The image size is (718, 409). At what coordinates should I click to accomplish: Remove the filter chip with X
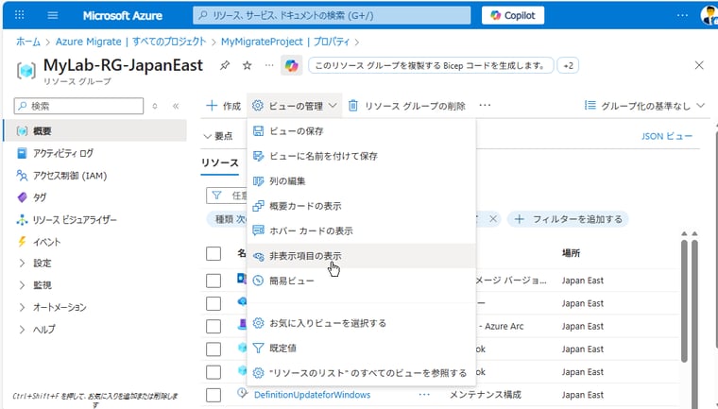click(493, 219)
